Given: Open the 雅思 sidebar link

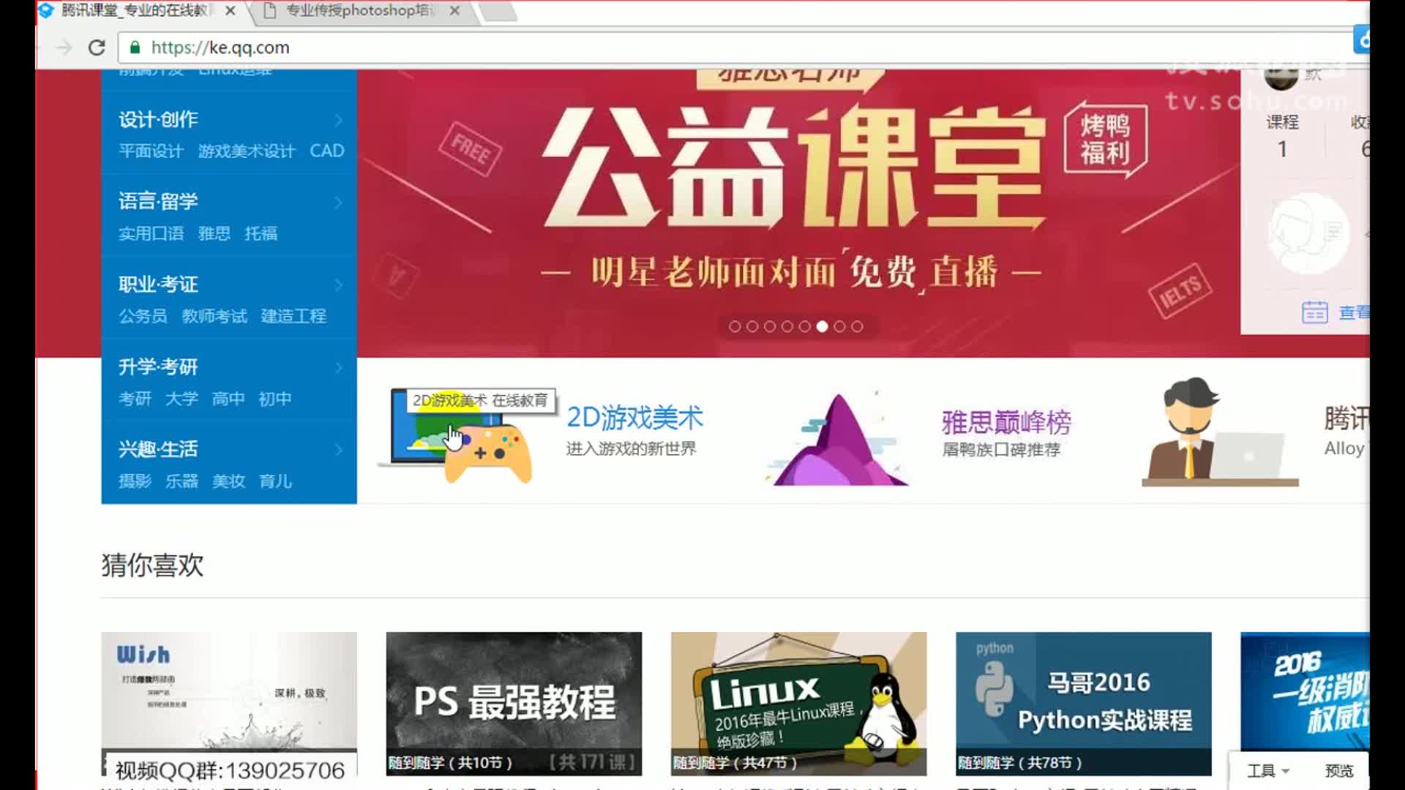Looking at the screenshot, I should (214, 234).
